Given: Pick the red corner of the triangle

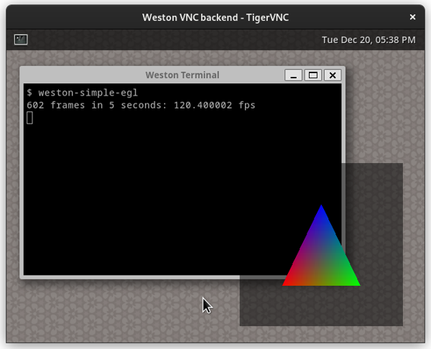Looking at the screenshot, I should click(287, 283).
